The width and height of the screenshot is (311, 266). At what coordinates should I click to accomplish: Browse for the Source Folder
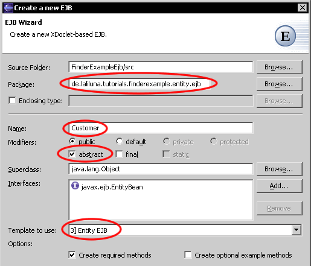[280, 67]
